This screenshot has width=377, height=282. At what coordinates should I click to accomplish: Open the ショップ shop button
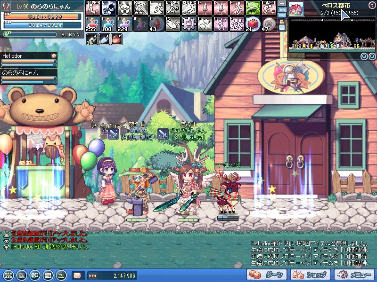point(311,275)
